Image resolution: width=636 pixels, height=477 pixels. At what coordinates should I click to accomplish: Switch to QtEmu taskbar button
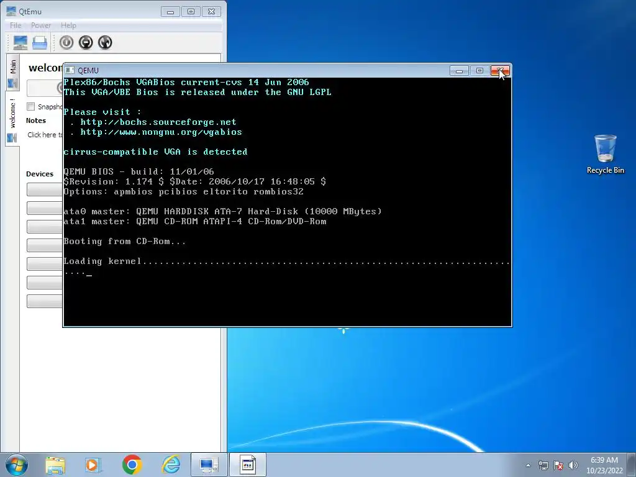(209, 465)
